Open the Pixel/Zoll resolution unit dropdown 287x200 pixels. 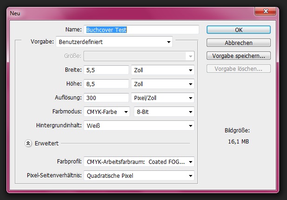[163, 98]
